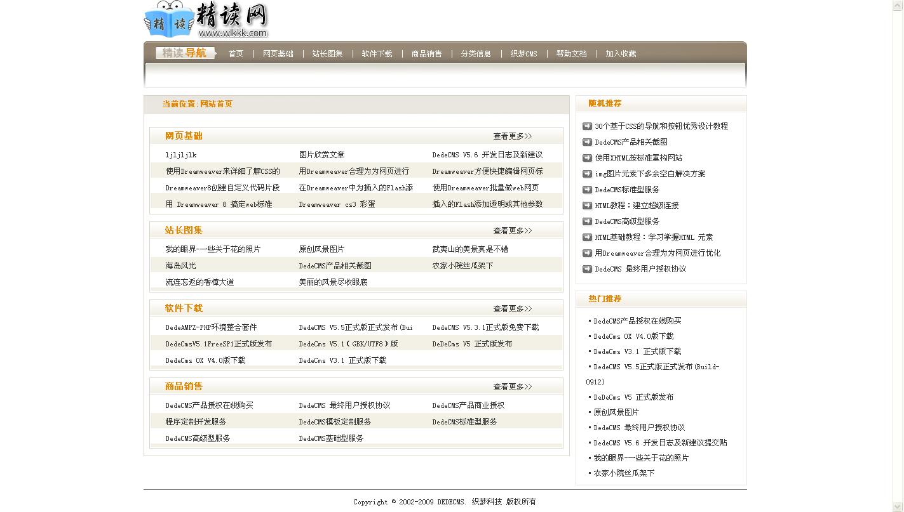This screenshot has height=512, width=904.
Task: Open 用 Dreamweaver 8 搞定web标准 link
Action: (219, 204)
